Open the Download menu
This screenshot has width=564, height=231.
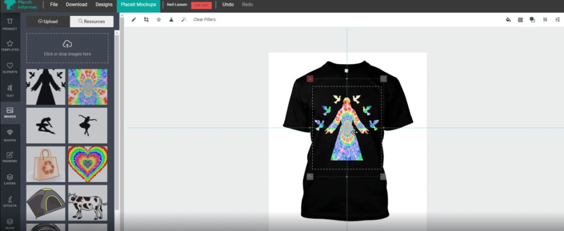pyautogui.click(x=77, y=4)
